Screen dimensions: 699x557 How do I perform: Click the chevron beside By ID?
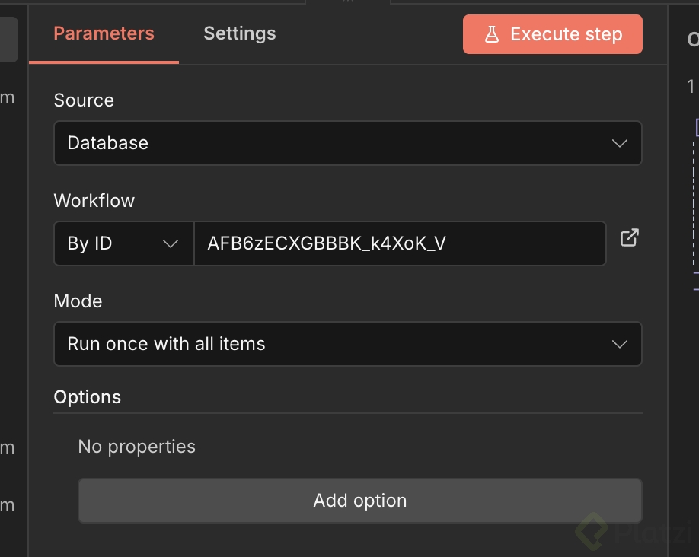click(x=171, y=243)
